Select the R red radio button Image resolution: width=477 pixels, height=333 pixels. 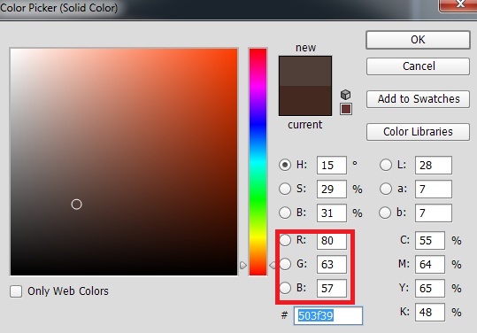click(285, 240)
